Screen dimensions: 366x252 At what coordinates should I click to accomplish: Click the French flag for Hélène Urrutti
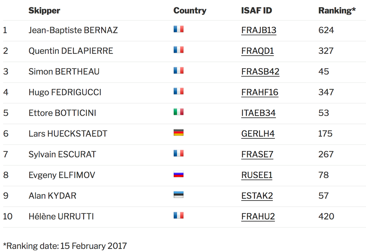[178, 215]
